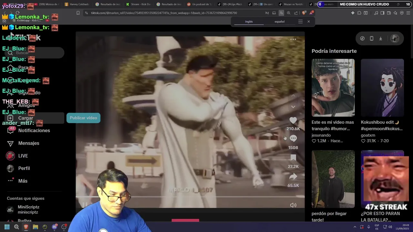Click the Brave Rewards triangle icon

311,13
